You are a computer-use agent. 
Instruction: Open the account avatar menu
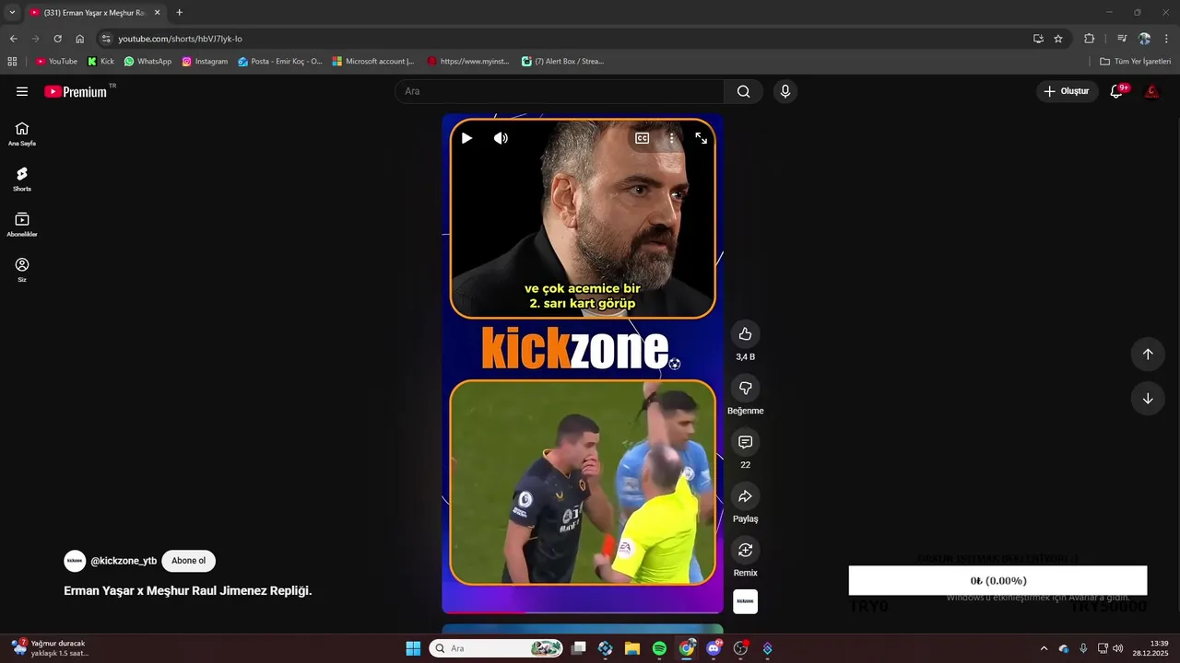point(1151,91)
